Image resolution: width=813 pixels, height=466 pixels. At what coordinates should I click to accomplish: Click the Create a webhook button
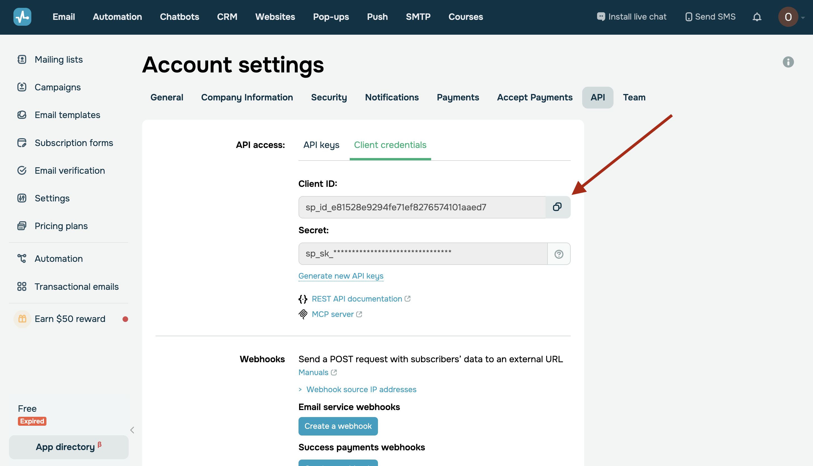338,426
